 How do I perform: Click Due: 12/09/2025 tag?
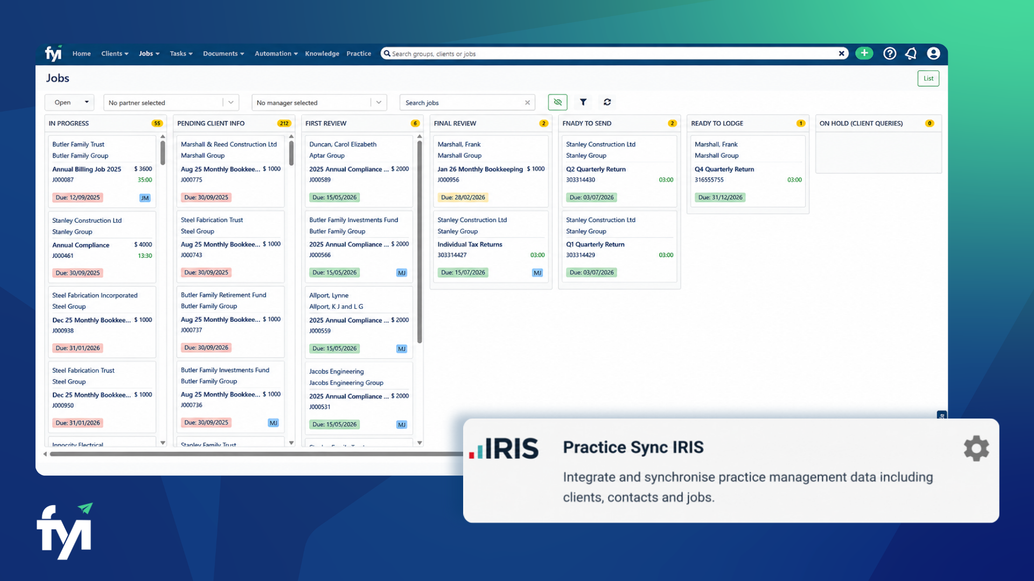[78, 197]
